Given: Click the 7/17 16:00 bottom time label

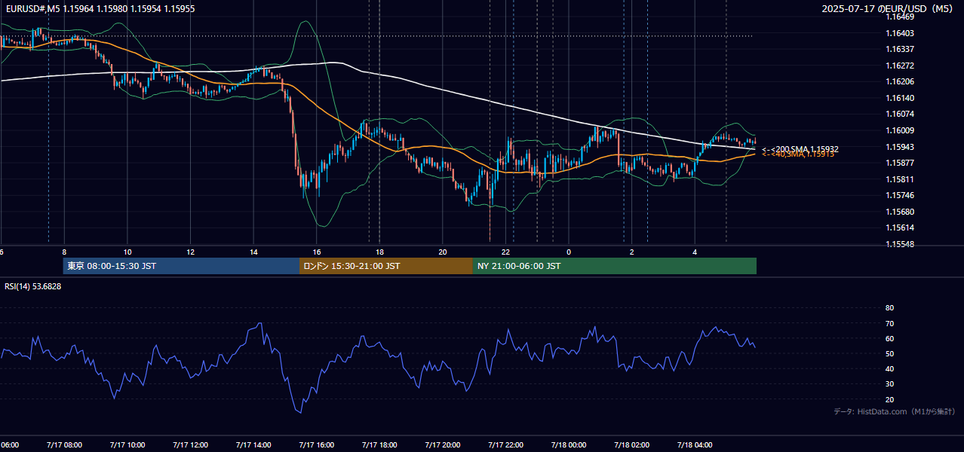Looking at the screenshot, I should (315, 445).
